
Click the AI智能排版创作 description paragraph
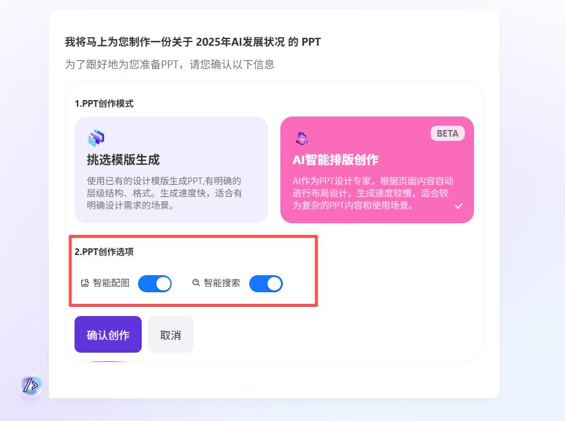click(x=373, y=193)
